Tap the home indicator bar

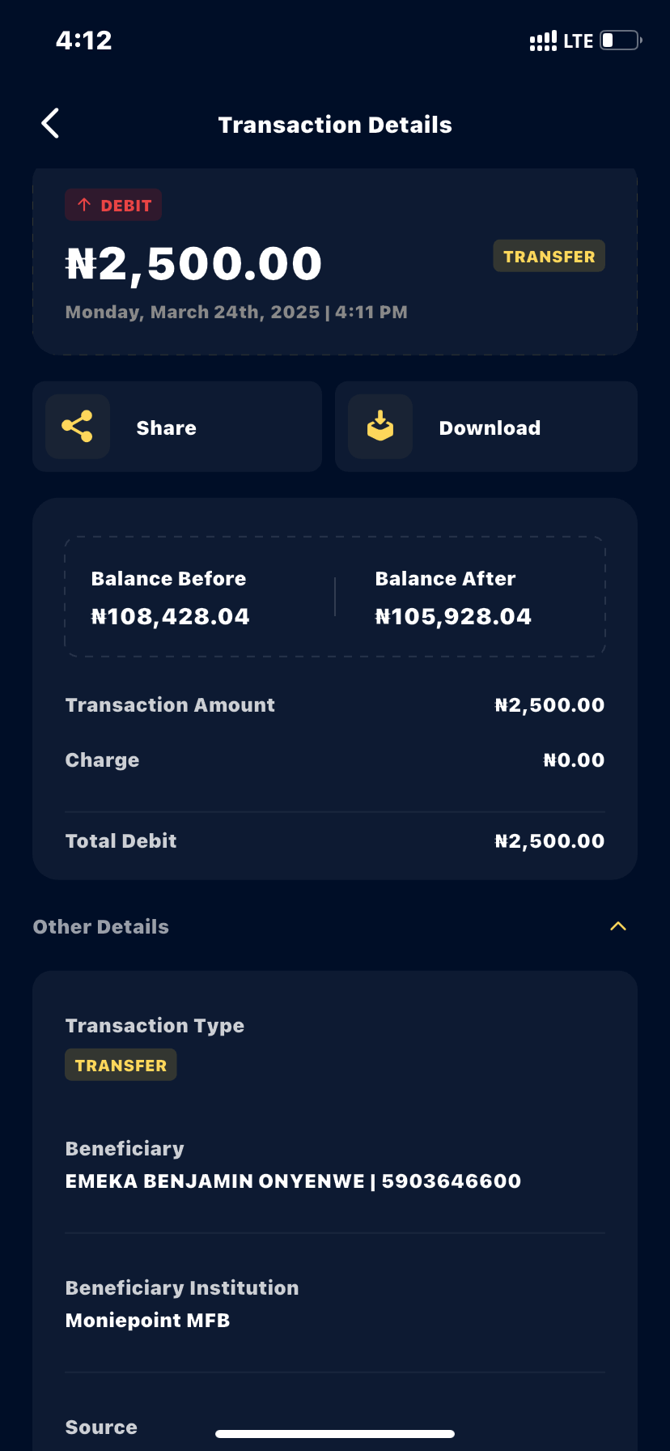tap(335, 1434)
